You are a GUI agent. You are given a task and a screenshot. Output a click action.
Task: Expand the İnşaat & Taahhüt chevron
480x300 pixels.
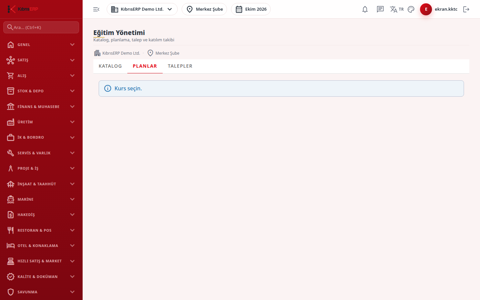(x=72, y=184)
